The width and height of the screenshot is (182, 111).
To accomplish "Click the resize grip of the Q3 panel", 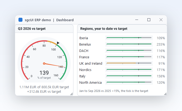I will tap(72, 94).
